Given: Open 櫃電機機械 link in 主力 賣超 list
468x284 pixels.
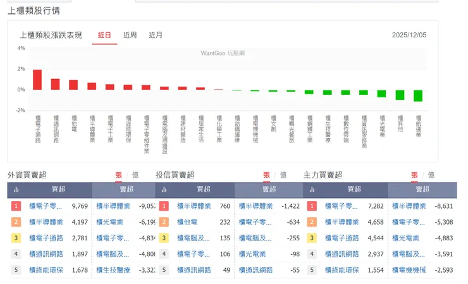Looking at the screenshot, I should pyautogui.click(x=409, y=270).
